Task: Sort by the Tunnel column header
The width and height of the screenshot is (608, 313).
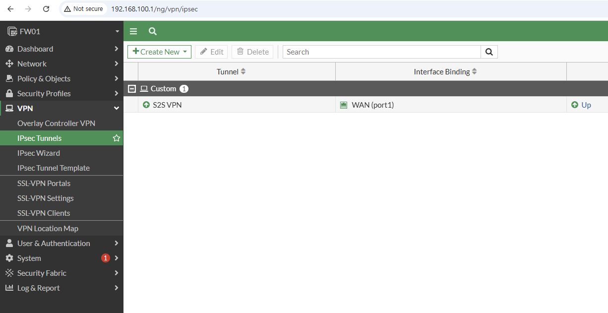Action: tap(231, 71)
